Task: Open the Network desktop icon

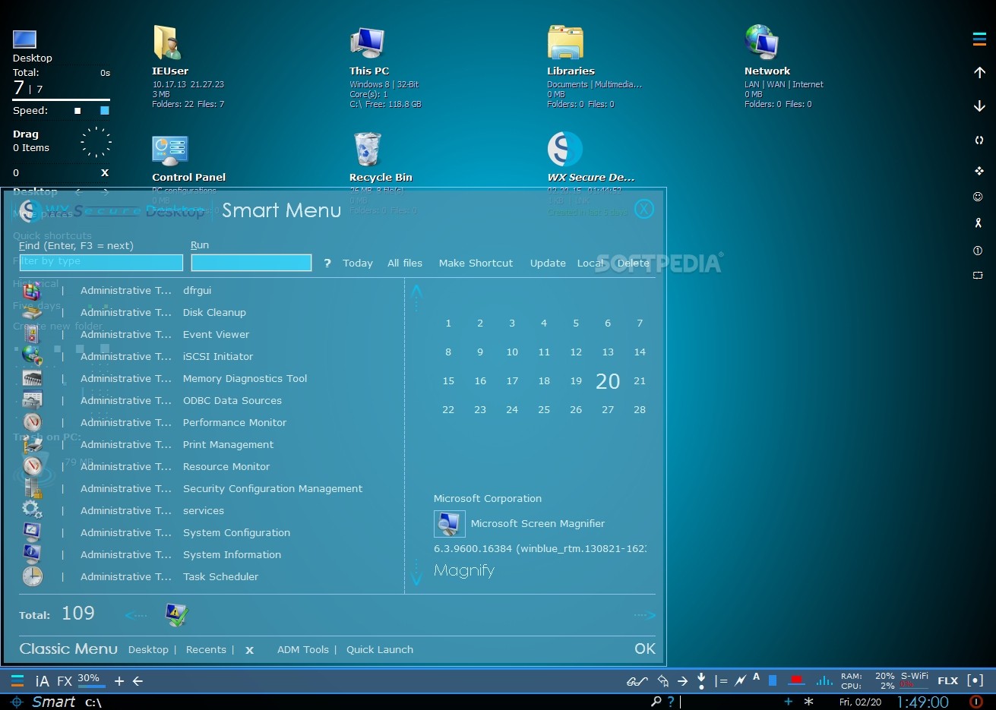Action: click(761, 43)
